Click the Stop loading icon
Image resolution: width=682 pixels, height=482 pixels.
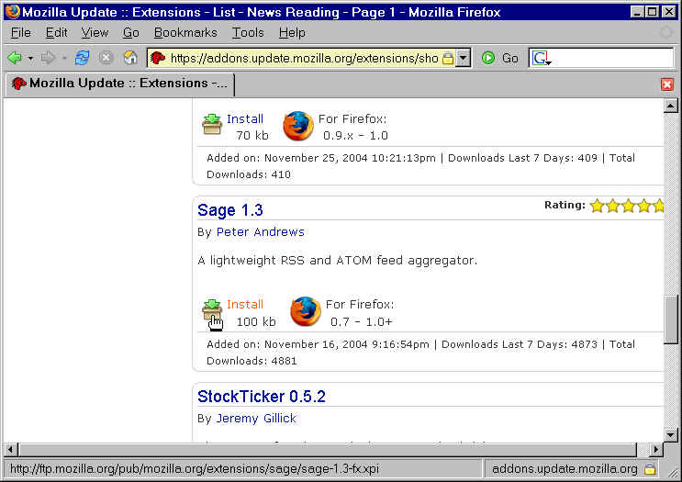(x=106, y=58)
